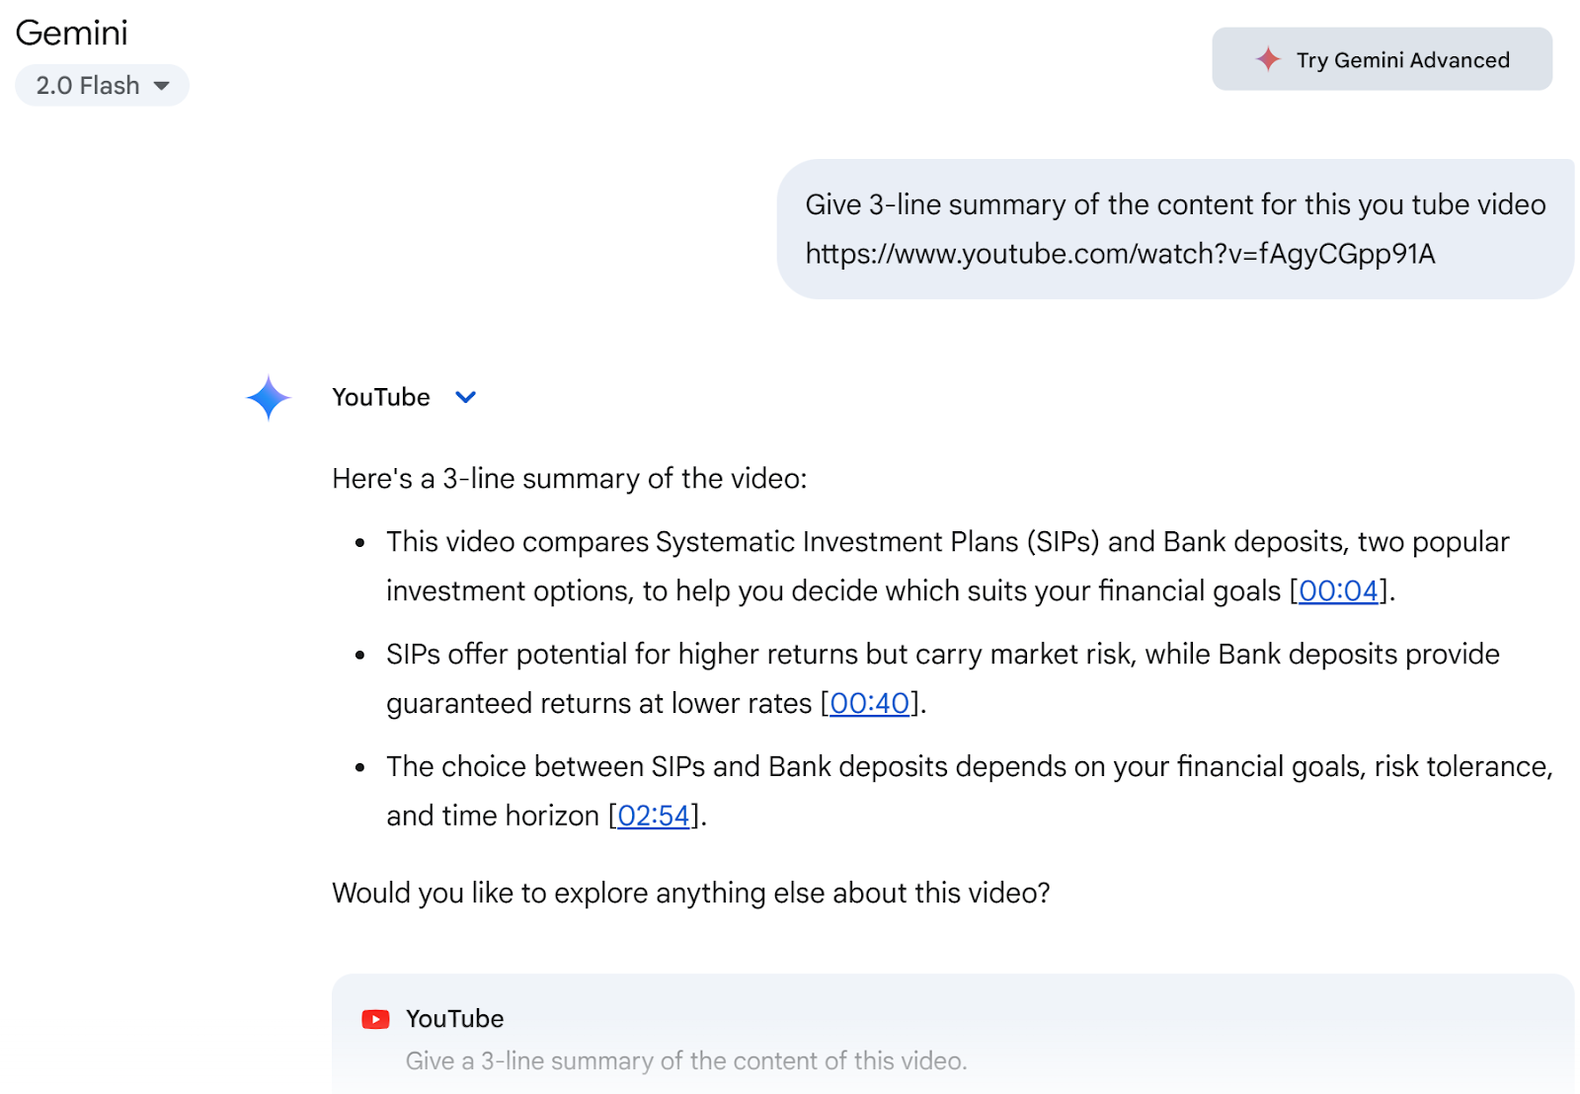
Task: Open the 00:40 timestamp link
Action: click(x=869, y=703)
